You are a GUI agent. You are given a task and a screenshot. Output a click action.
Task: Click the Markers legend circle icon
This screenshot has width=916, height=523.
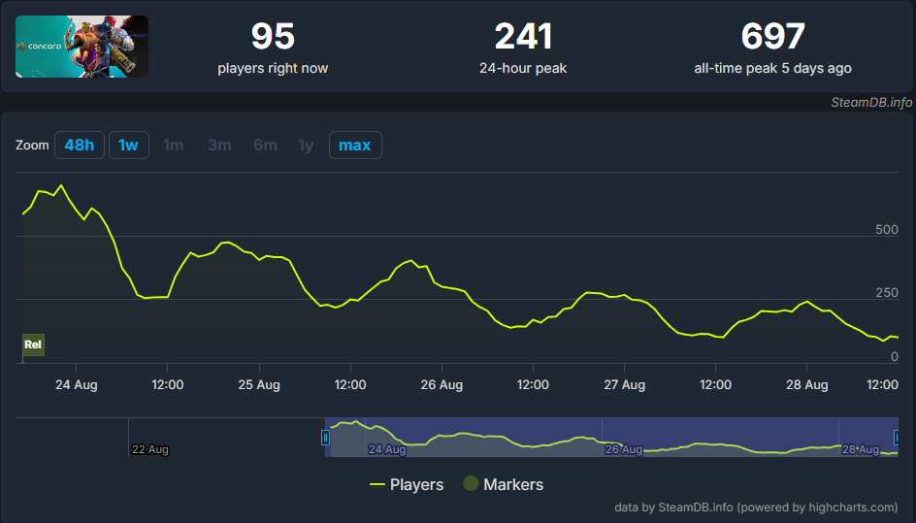(471, 484)
